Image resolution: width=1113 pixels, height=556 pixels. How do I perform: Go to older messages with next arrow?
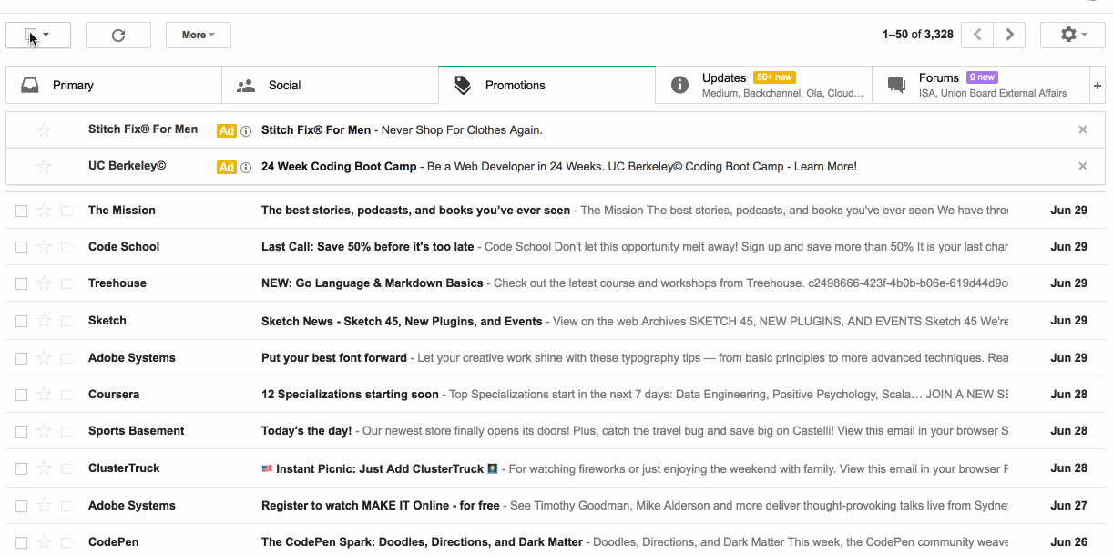(x=1009, y=35)
